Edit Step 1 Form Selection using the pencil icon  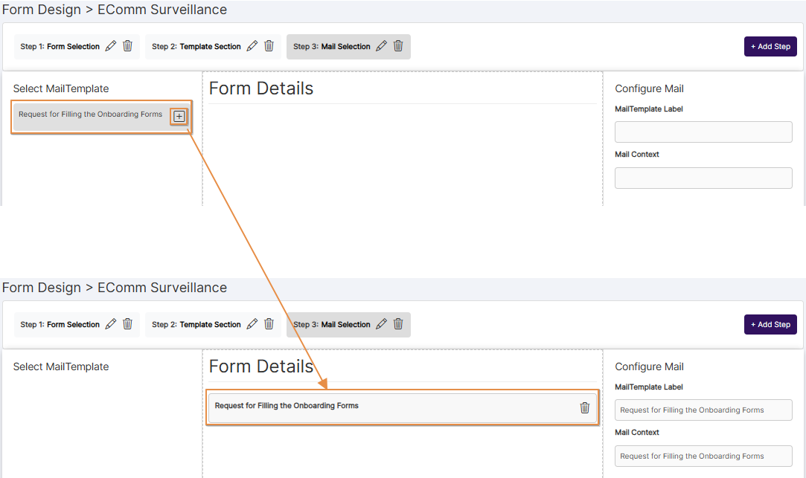click(110, 45)
